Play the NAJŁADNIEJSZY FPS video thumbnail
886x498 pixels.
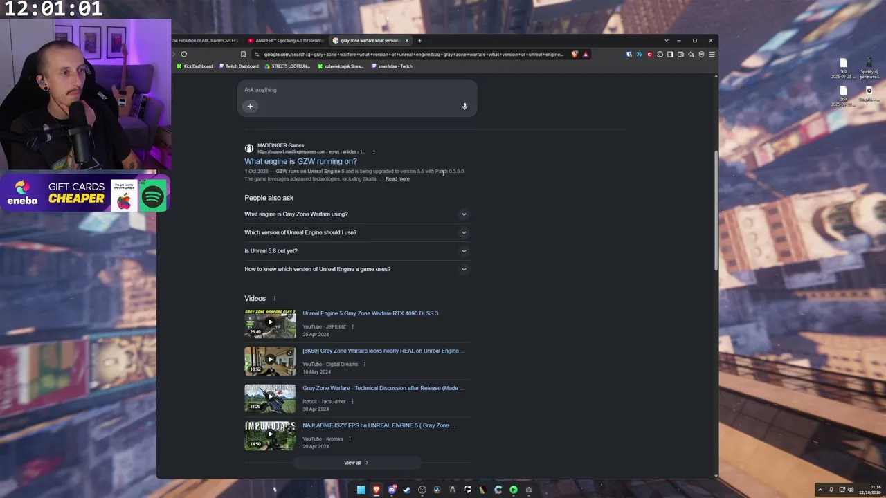click(x=270, y=436)
